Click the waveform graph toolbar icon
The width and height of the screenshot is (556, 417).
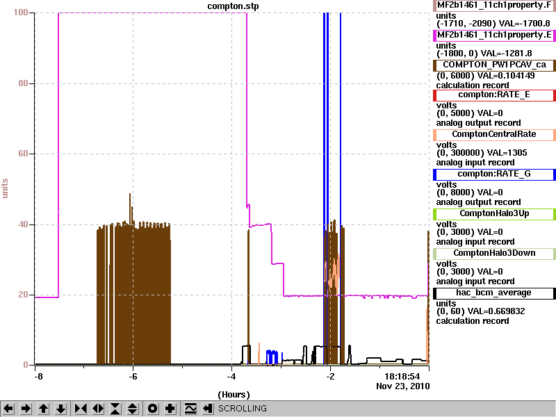[x=190, y=409]
